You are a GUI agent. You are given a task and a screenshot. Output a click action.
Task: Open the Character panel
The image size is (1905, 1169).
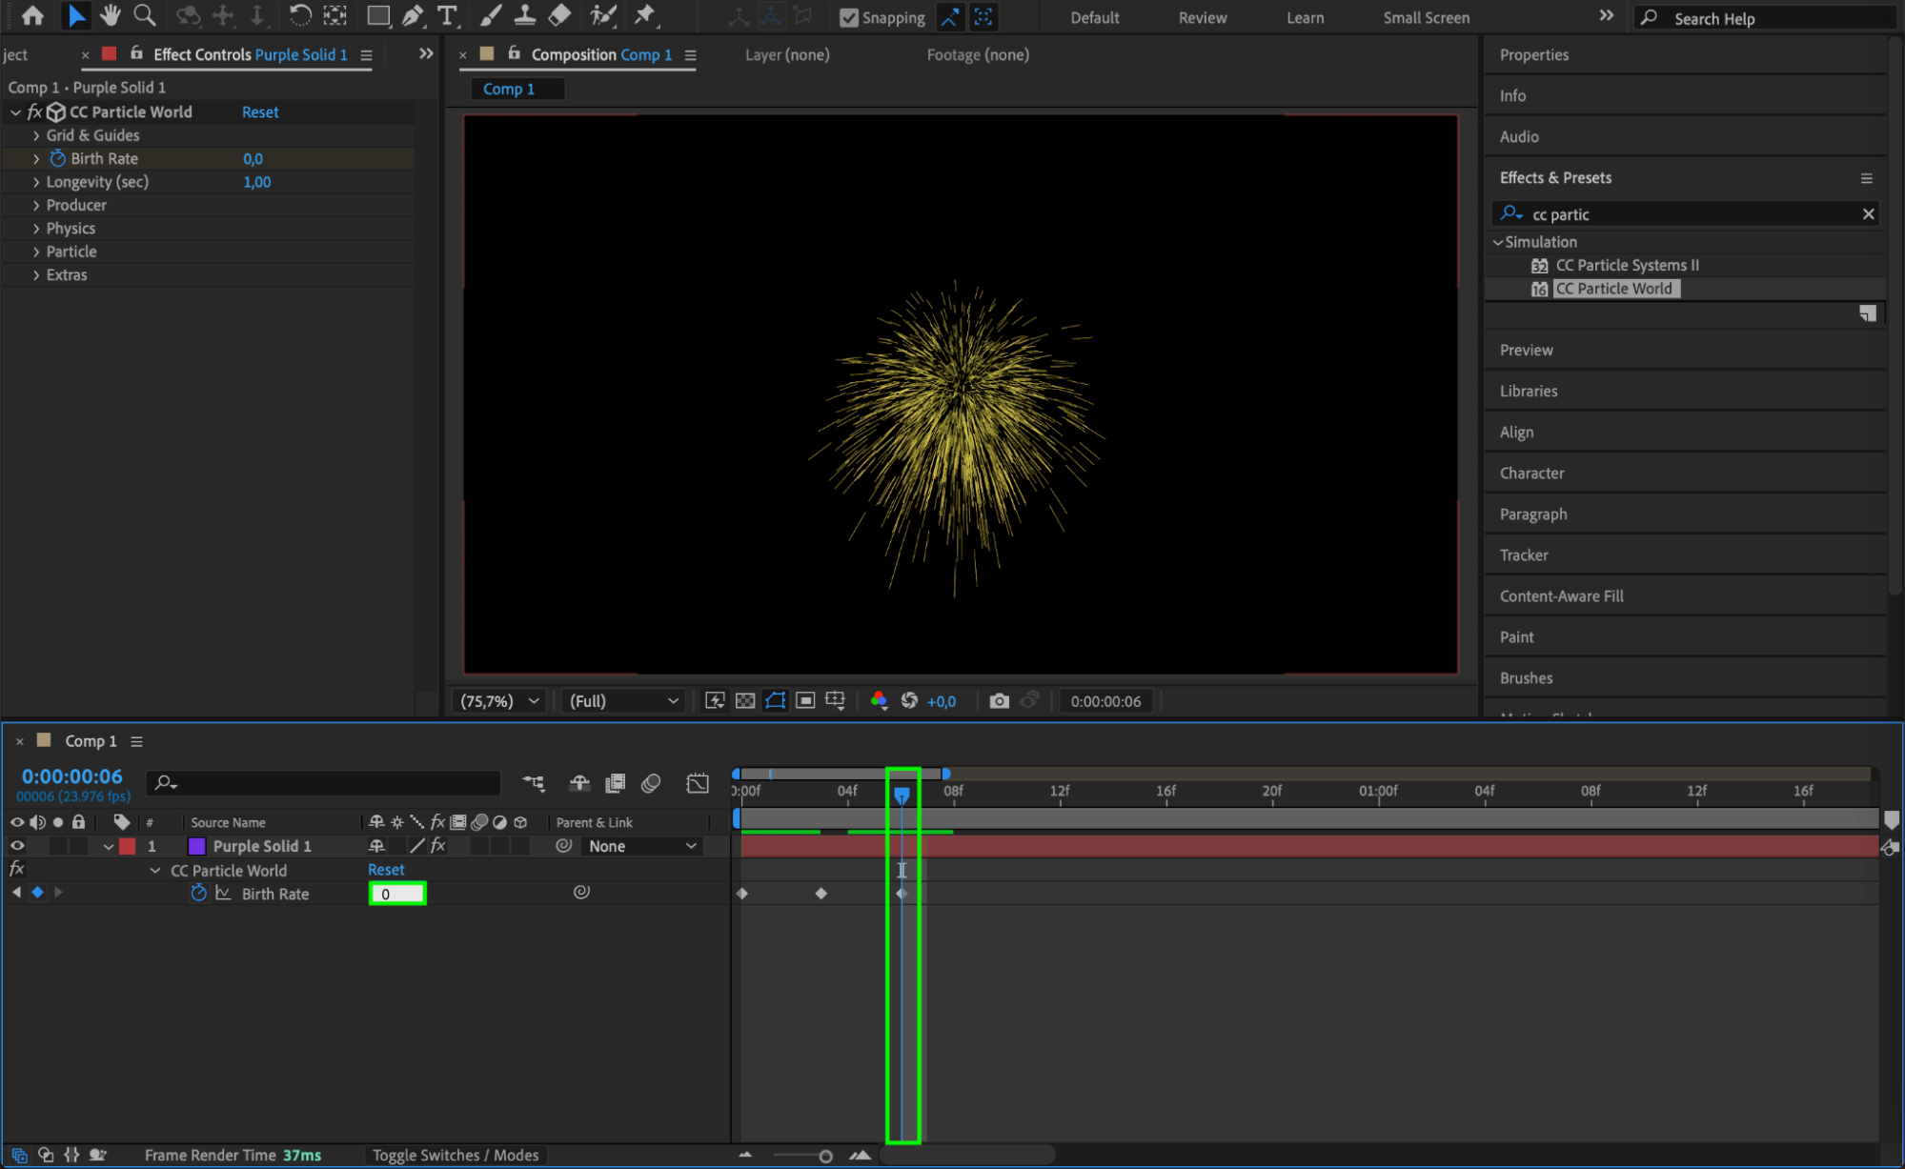[1531, 474]
